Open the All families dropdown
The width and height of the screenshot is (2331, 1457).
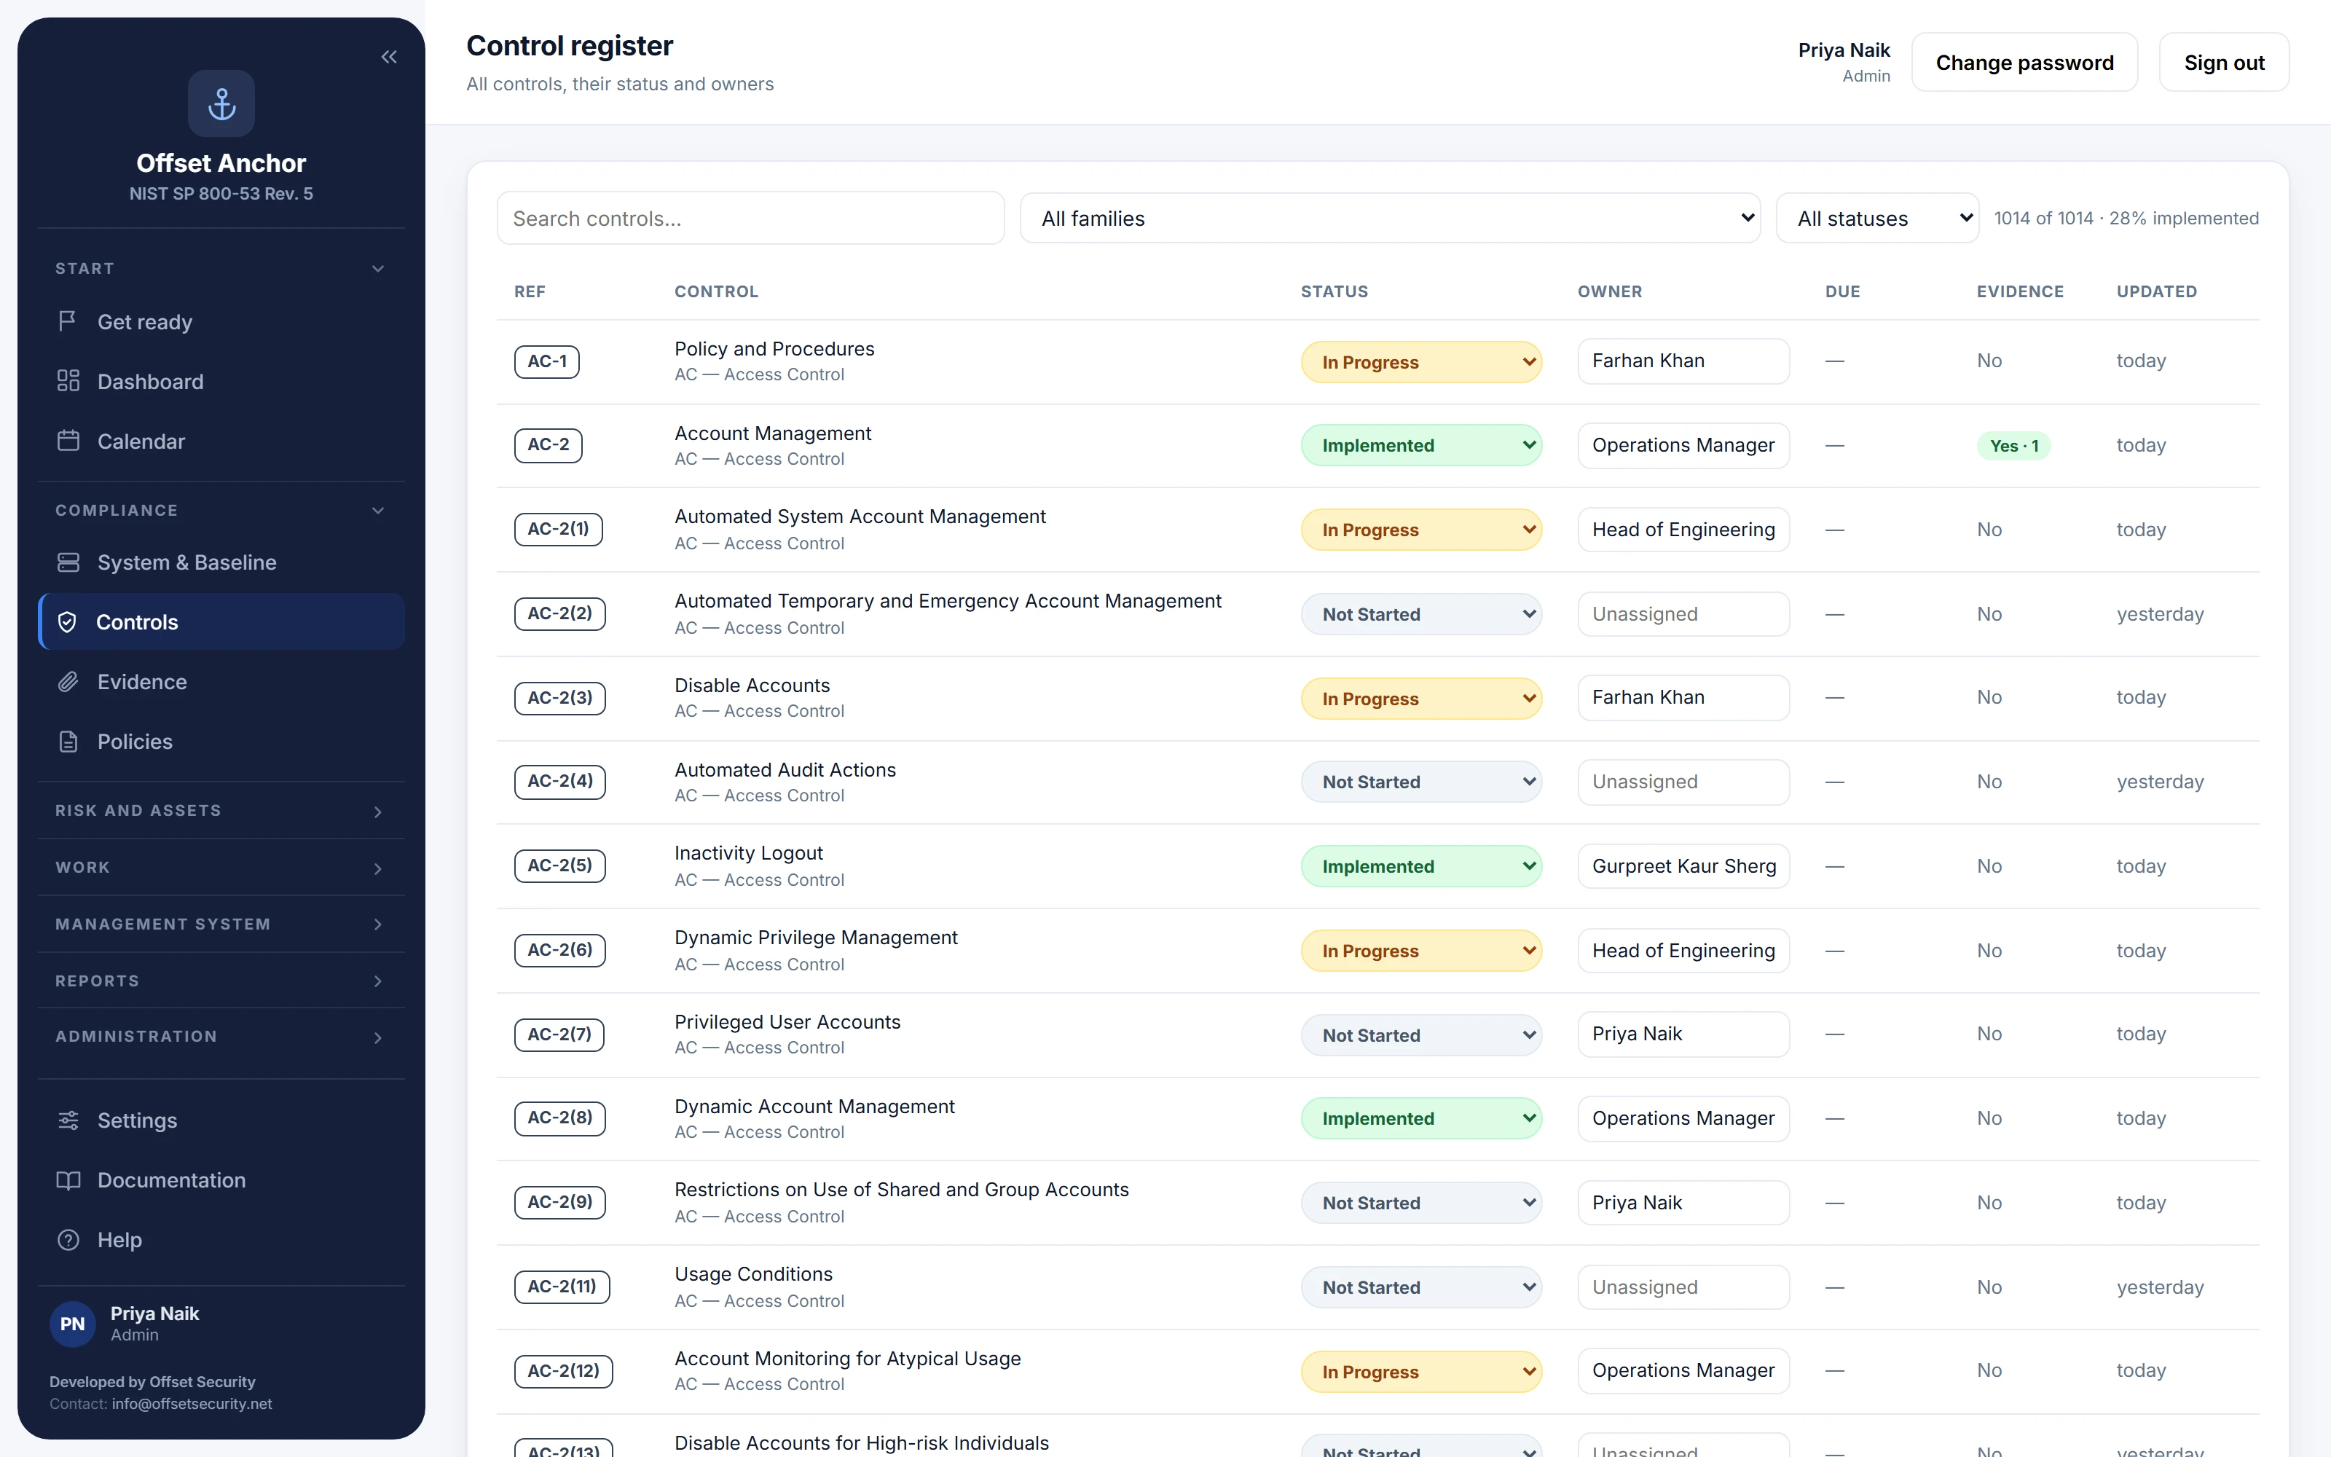point(1390,218)
